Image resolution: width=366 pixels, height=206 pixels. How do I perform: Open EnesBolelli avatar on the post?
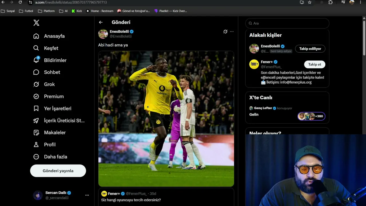(x=103, y=34)
